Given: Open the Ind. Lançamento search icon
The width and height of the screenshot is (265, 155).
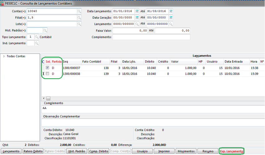Looking at the screenshot, I should (x=36, y=44).
